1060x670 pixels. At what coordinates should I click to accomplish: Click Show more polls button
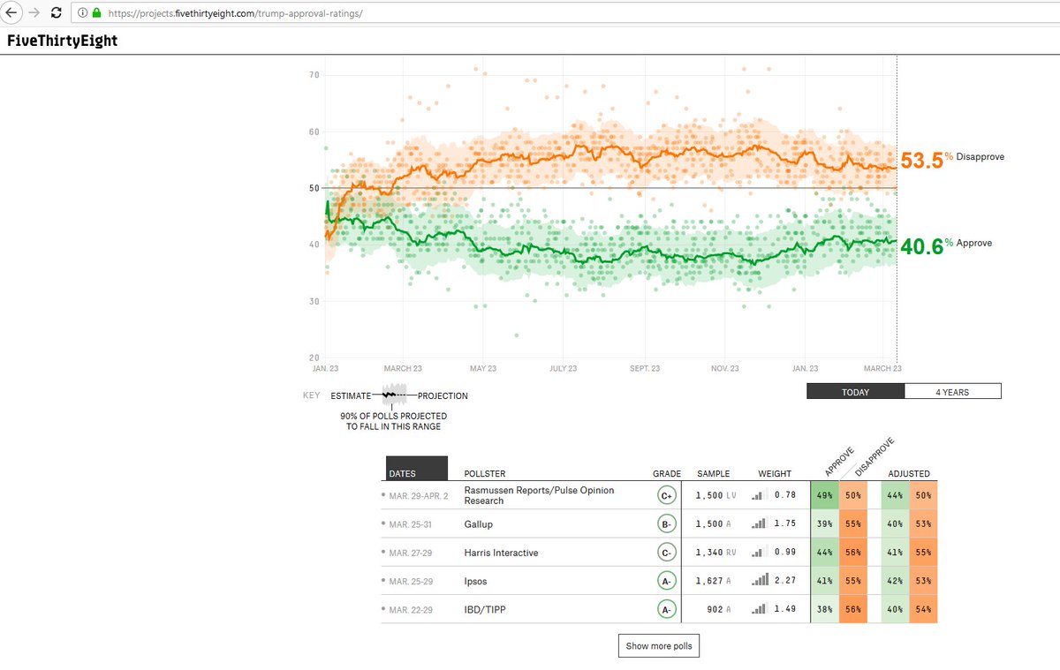659,646
